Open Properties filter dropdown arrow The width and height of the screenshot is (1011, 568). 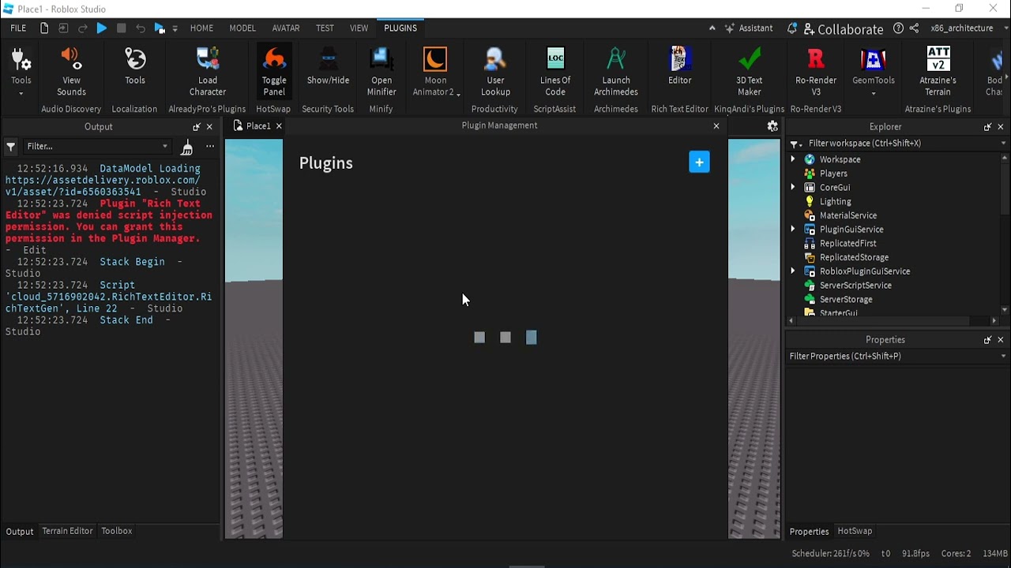(1003, 357)
